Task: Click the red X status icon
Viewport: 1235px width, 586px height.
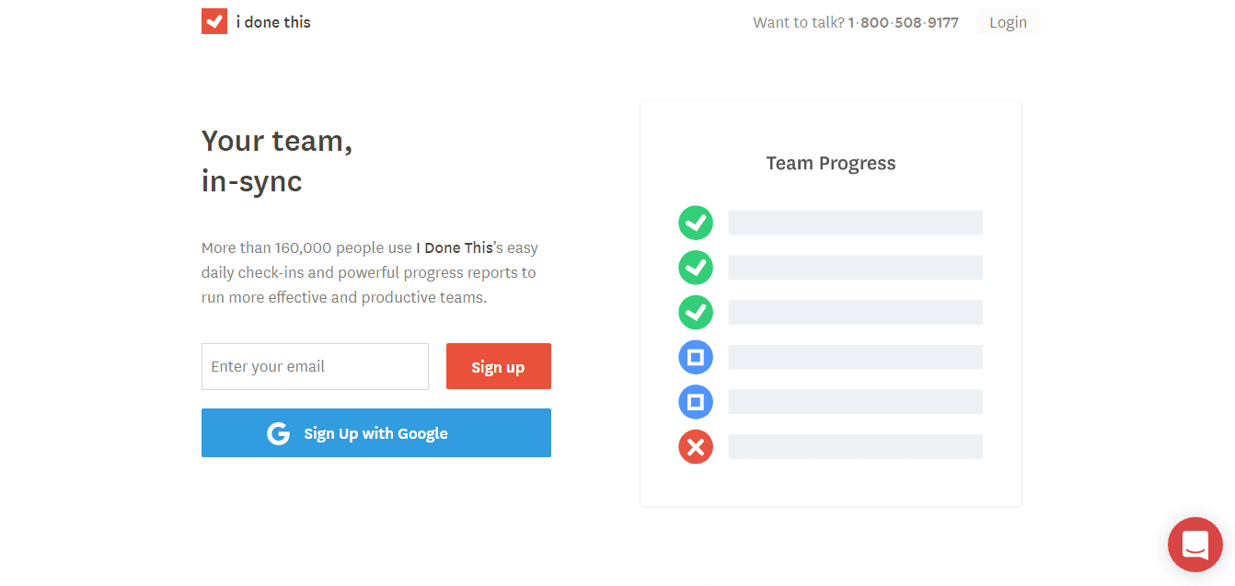Action: (696, 447)
